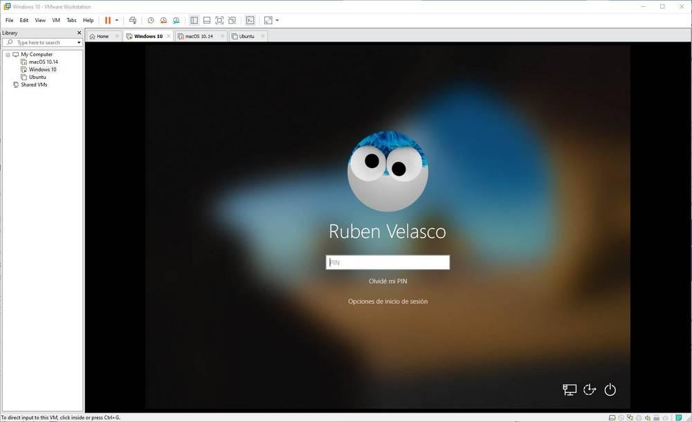This screenshot has height=422, width=692.
Task: Open the VM menu
Action: coord(56,20)
